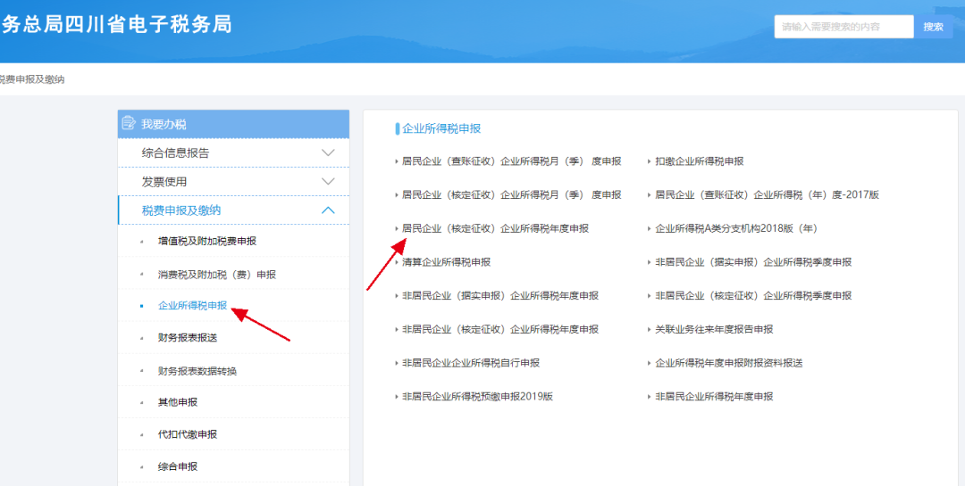Select 企业所得税申报 in the sidebar
The width and height of the screenshot is (965, 486).
tap(193, 305)
